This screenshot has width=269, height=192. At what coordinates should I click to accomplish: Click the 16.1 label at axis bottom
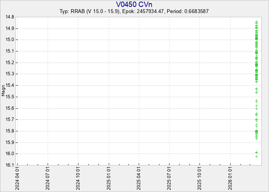tap(10, 166)
